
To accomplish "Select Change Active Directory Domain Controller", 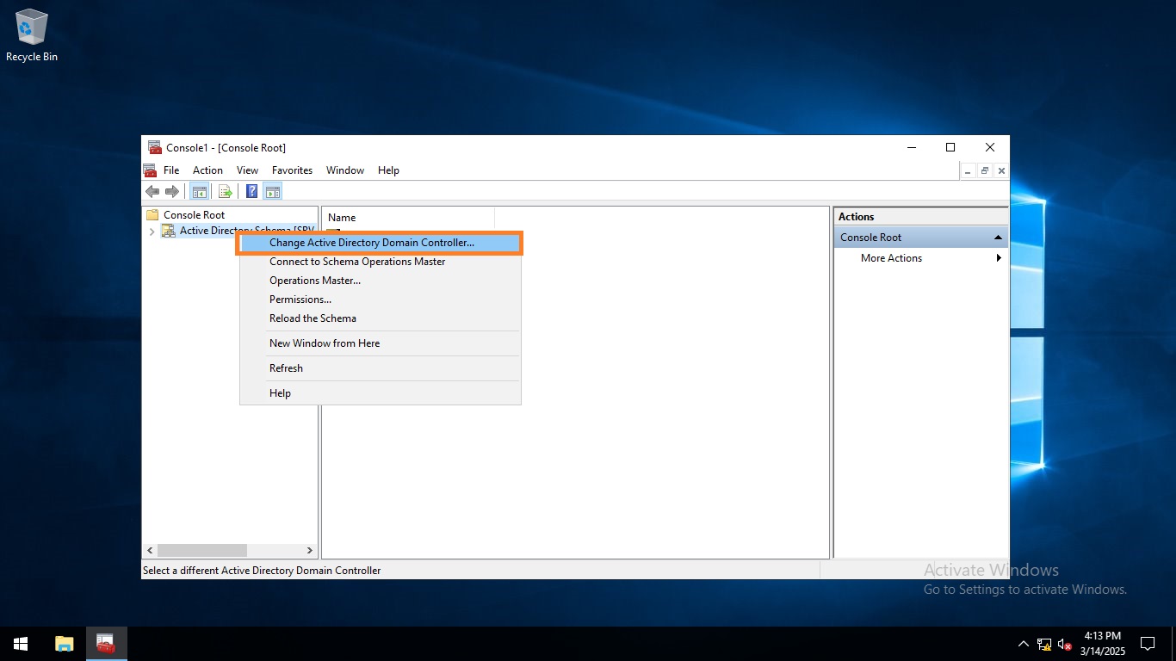I will click(x=380, y=243).
